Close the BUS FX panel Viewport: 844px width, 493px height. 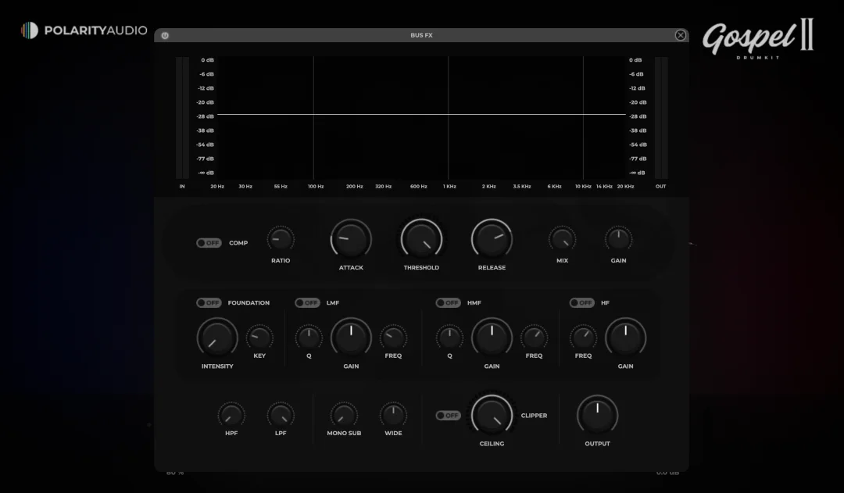click(680, 35)
